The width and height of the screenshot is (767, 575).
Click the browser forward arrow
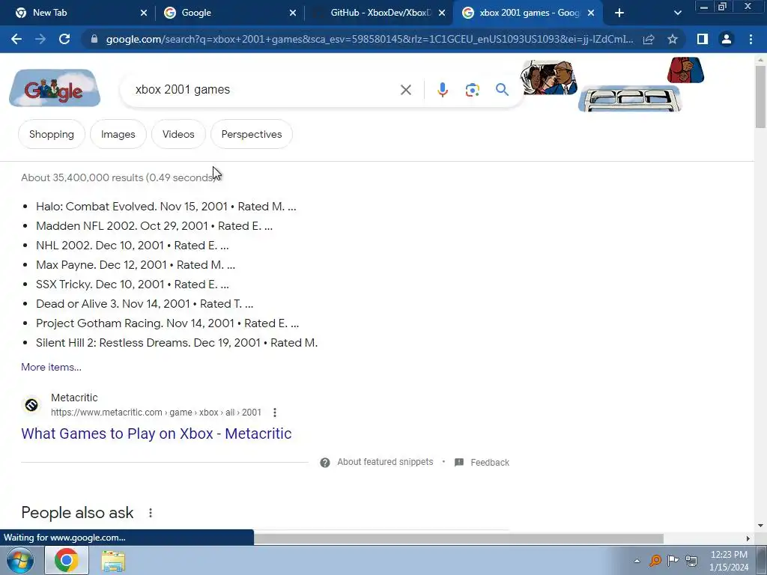40,39
